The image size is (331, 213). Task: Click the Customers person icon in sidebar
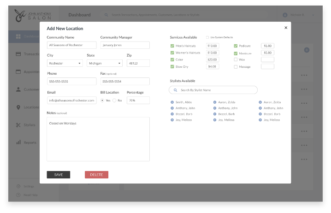click(18, 89)
